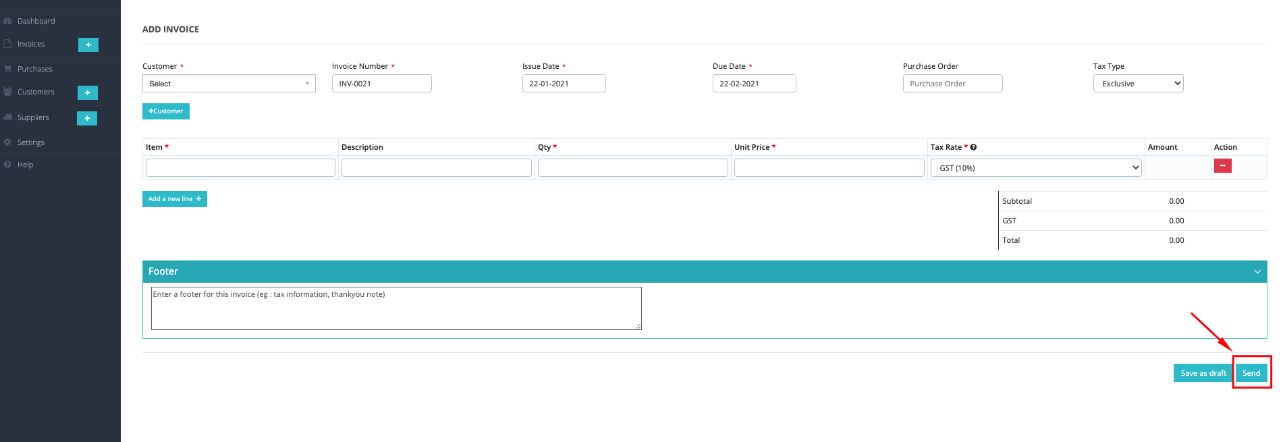Viewport: 1283px width, 442px height.
Task: Open Help in the sidebar
Action: [x=25, y=165]
